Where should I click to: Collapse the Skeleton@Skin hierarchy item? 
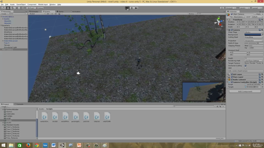[1, 17]
